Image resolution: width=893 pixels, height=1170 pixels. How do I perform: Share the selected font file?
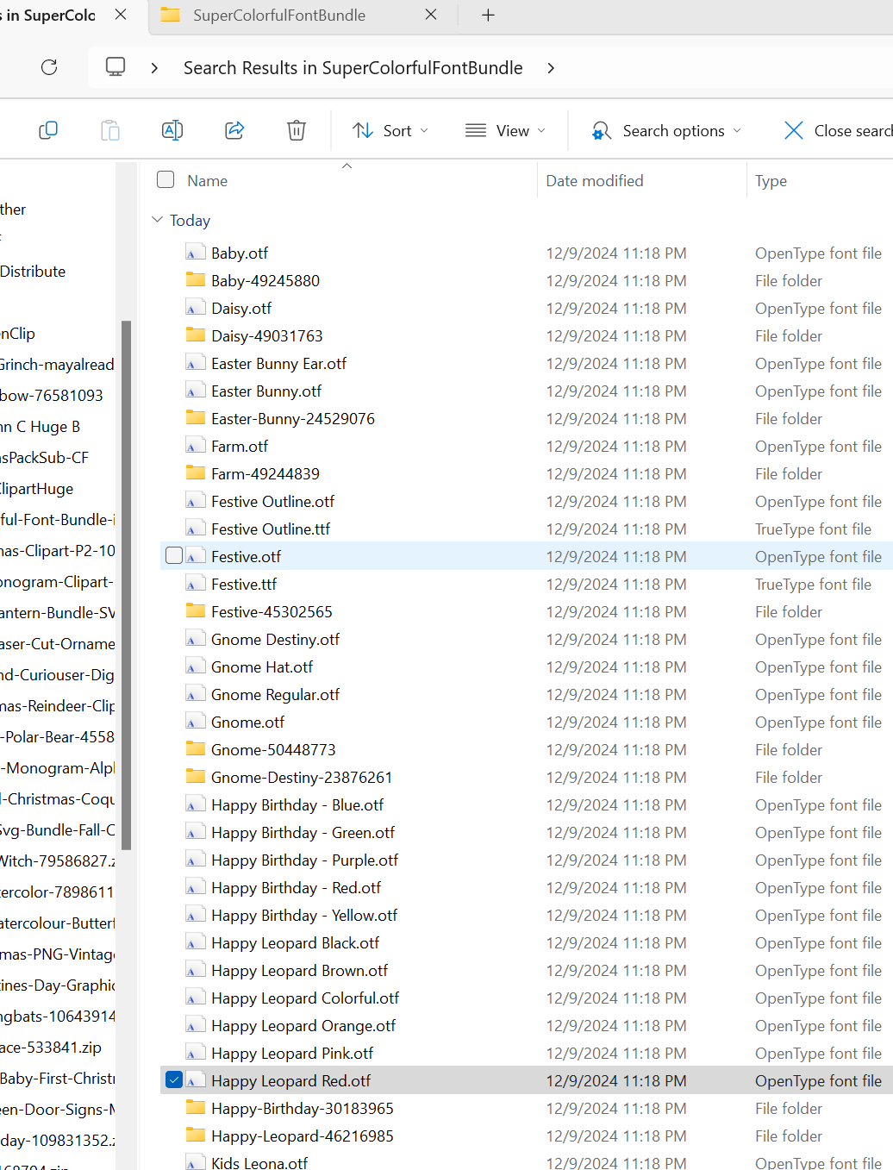[x=234, y=130]
